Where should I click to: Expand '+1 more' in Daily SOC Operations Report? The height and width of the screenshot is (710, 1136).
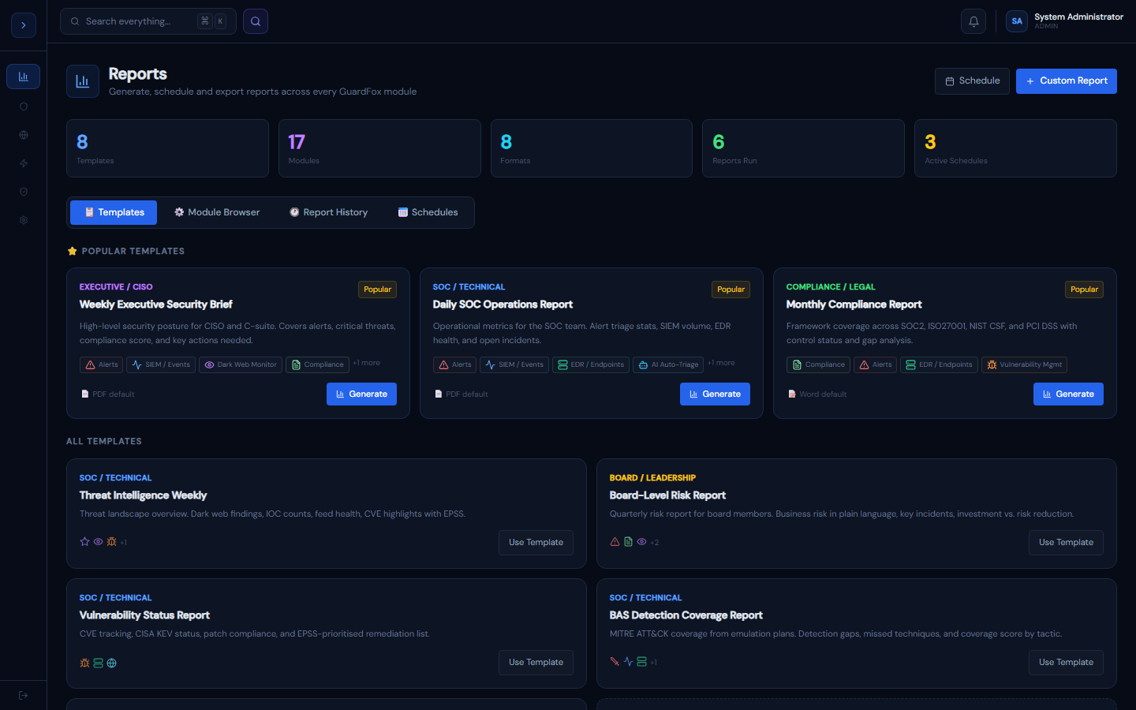pyautogui.click(x=721, y=363)
